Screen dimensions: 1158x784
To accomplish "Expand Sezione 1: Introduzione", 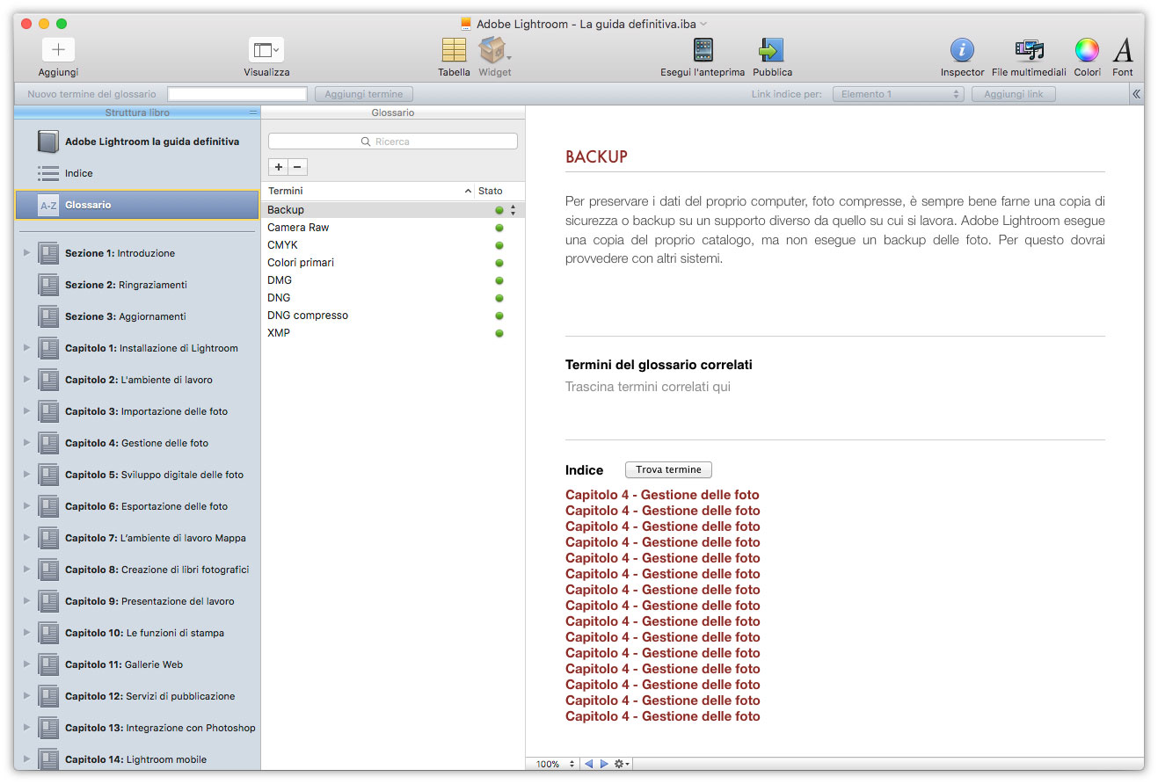I will point(26,253).
